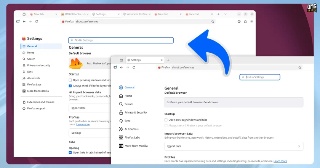Image resolution: width=320 pixels, height=168 pixels.
Task: Go back using arrow in front window
Action: coord(122,67)
